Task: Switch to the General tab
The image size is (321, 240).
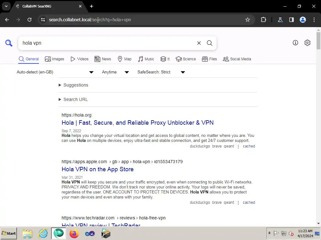Action: tap(29, 59)
